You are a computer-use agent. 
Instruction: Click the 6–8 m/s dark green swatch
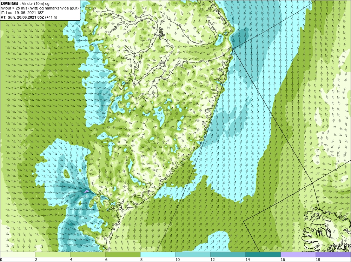[x=122, y=254]
